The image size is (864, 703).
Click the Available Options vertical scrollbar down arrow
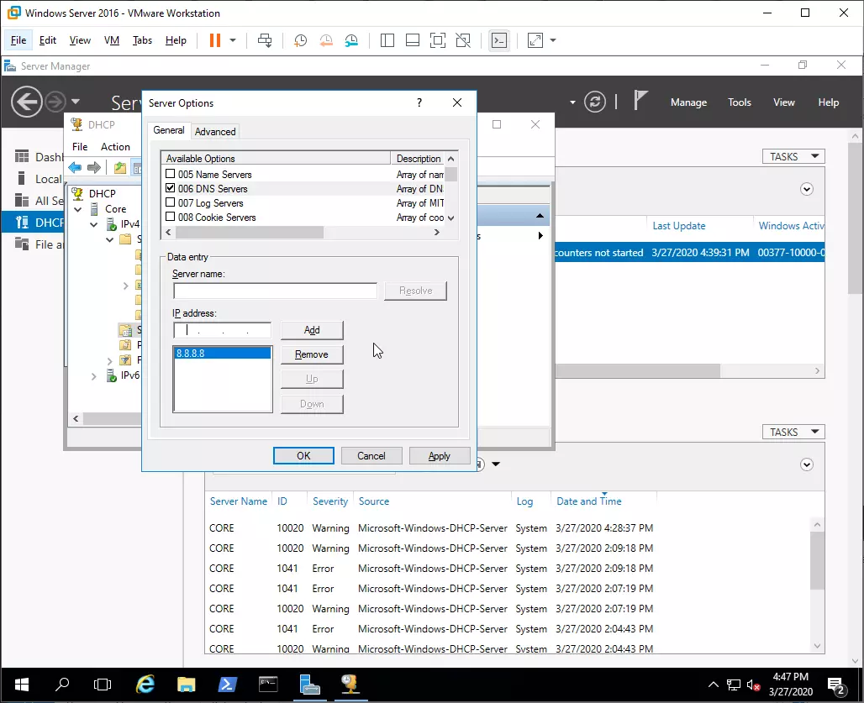450,218
